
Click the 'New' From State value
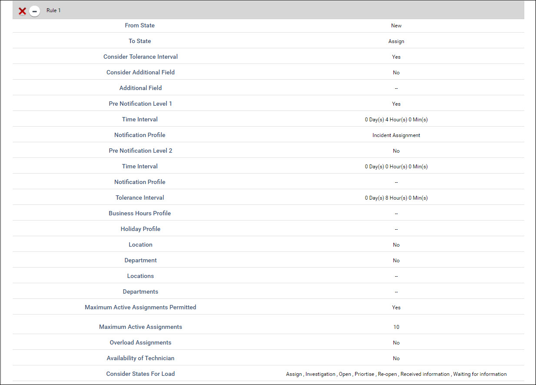click(396, 26)
